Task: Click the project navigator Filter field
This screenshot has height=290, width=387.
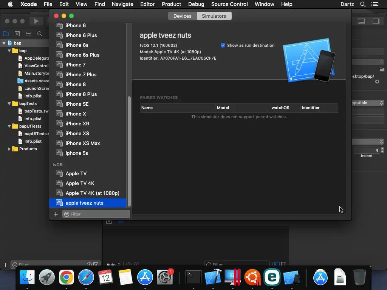Action: (x=56, y=265)
